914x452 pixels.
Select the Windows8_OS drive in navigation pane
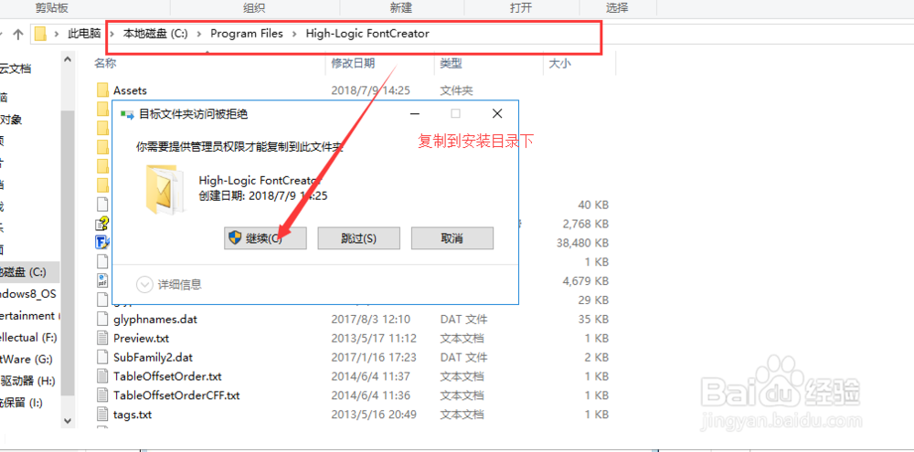pos(28,293)
